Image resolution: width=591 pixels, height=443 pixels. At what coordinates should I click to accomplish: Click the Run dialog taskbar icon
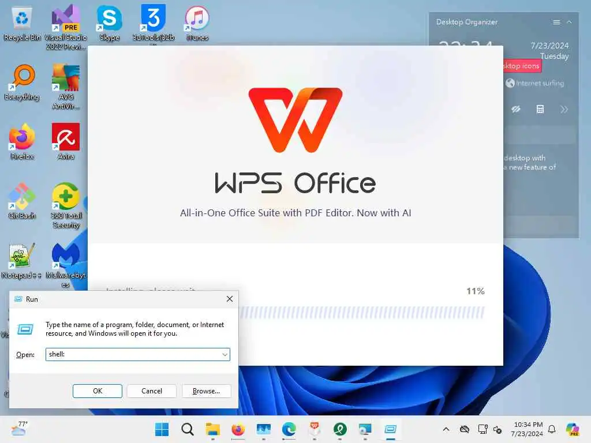point(391,429)
